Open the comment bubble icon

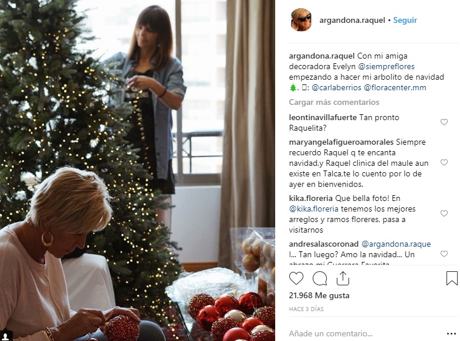pos(319,278)
